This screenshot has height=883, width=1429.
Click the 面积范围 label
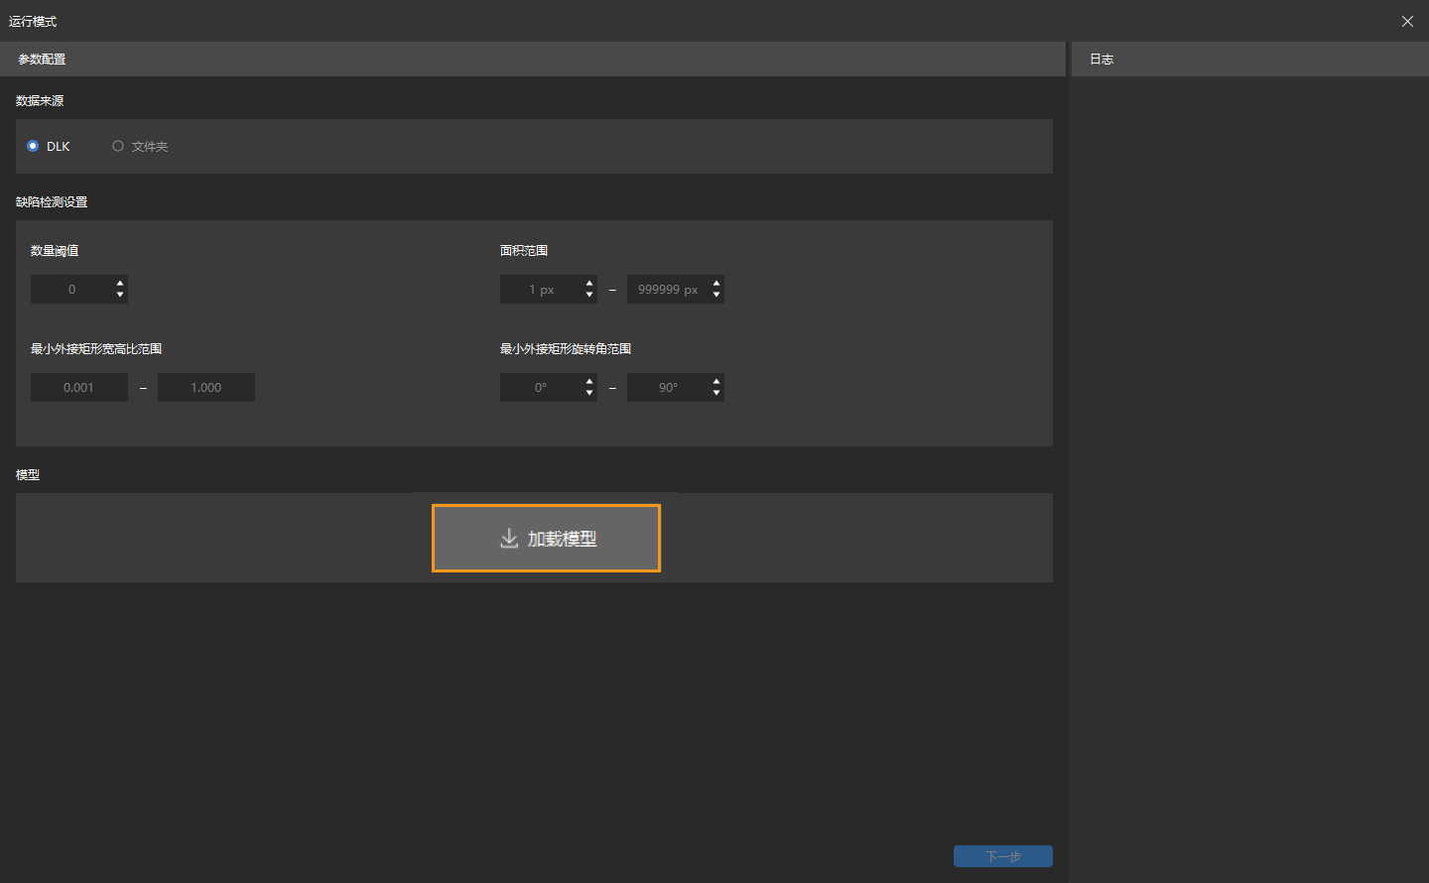(x=524, y=251)
